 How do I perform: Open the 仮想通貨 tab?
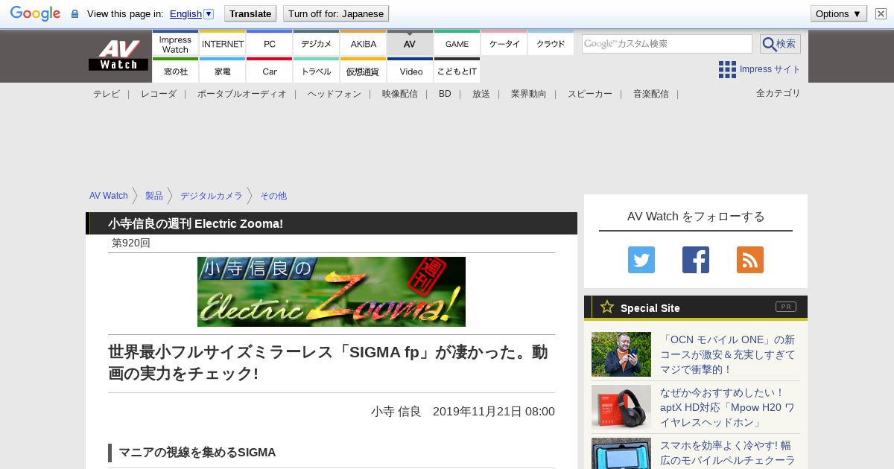point(364,71)
